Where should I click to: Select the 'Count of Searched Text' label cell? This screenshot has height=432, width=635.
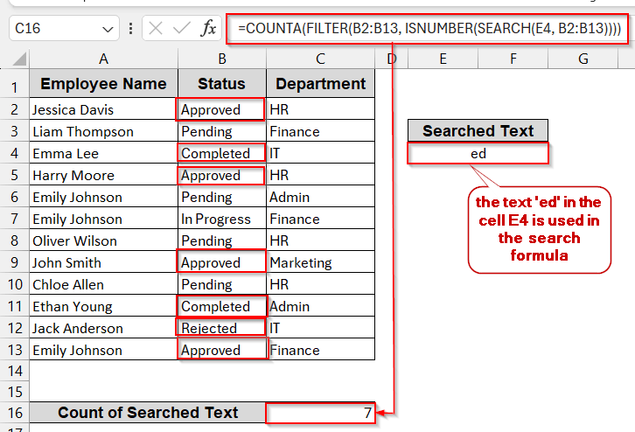[x=147, y=413]
